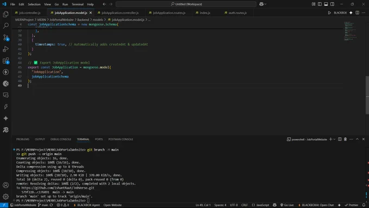Open notifications bell in status bar

pos(364,205)
